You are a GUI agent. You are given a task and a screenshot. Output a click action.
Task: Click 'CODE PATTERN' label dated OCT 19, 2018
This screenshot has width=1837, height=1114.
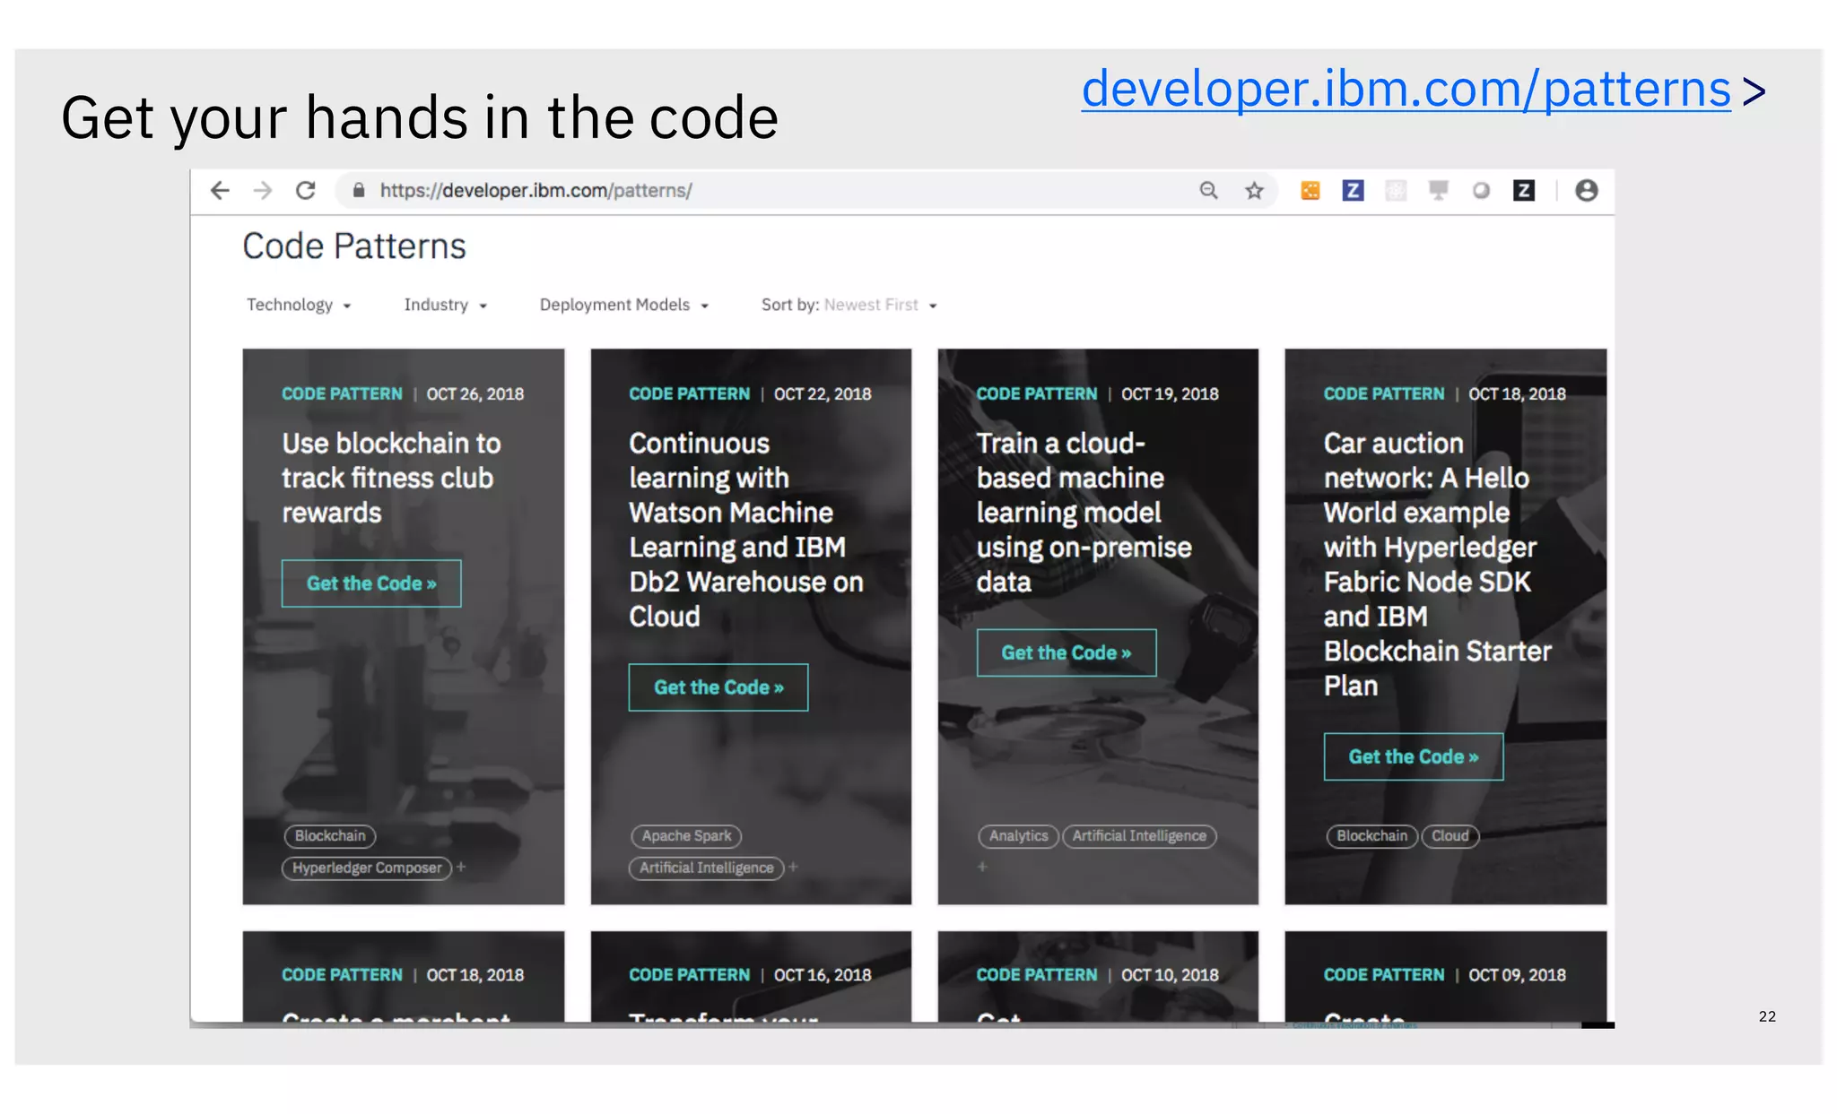pos(1036,393)
